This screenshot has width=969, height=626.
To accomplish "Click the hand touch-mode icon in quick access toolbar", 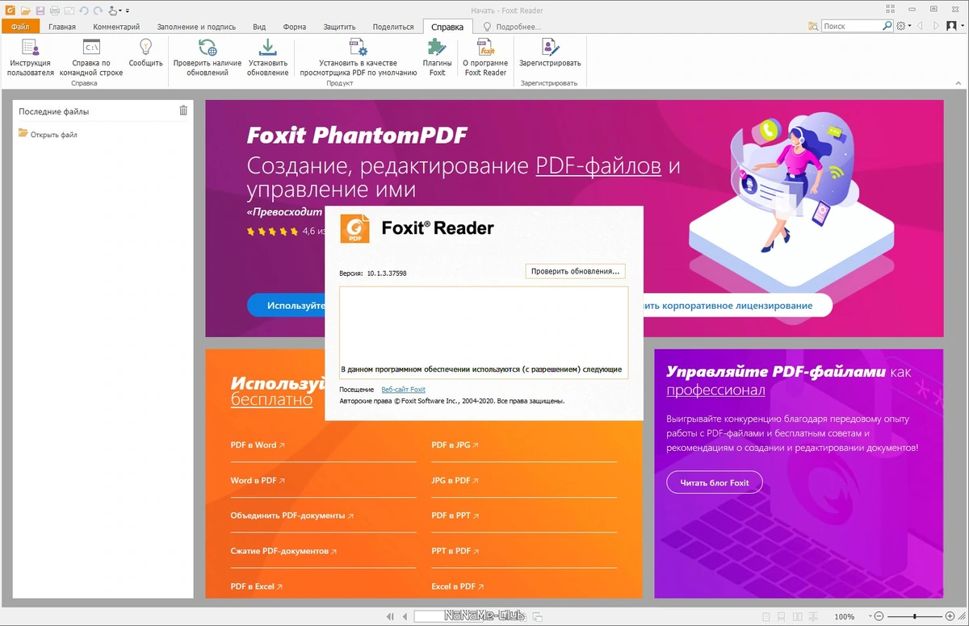I will coord(113,10).
